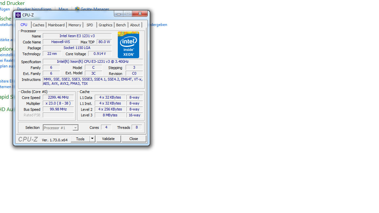Click the Drucker hinzufügen link
Screen dimensions: 379x213
[34, 9]
